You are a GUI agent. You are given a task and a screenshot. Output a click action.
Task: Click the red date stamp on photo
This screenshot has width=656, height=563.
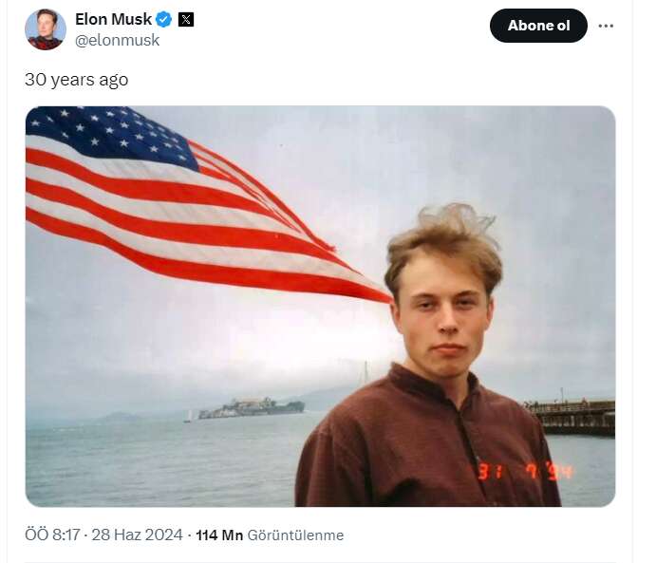(525, 472)
